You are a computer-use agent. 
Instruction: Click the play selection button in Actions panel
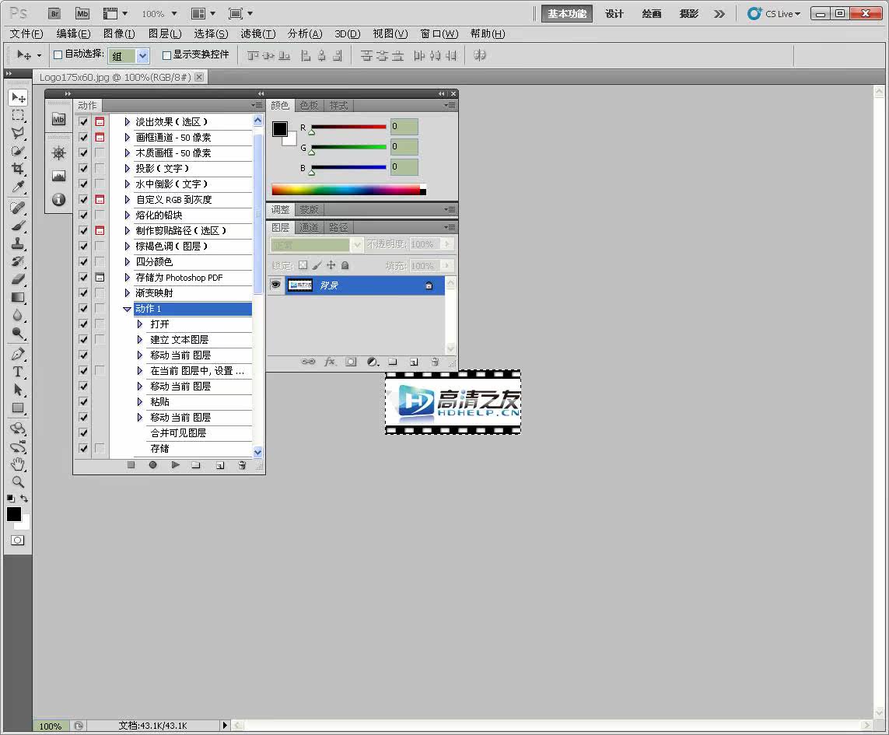pyautogui.click(x=175, y=465)
